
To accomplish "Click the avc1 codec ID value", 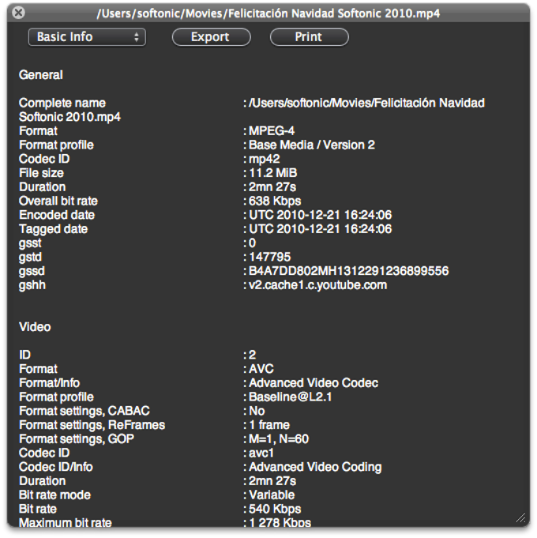I will click(x=261, y=453).
